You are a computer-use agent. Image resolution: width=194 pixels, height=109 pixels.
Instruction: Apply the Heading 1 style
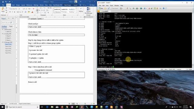tap(72, 10)
